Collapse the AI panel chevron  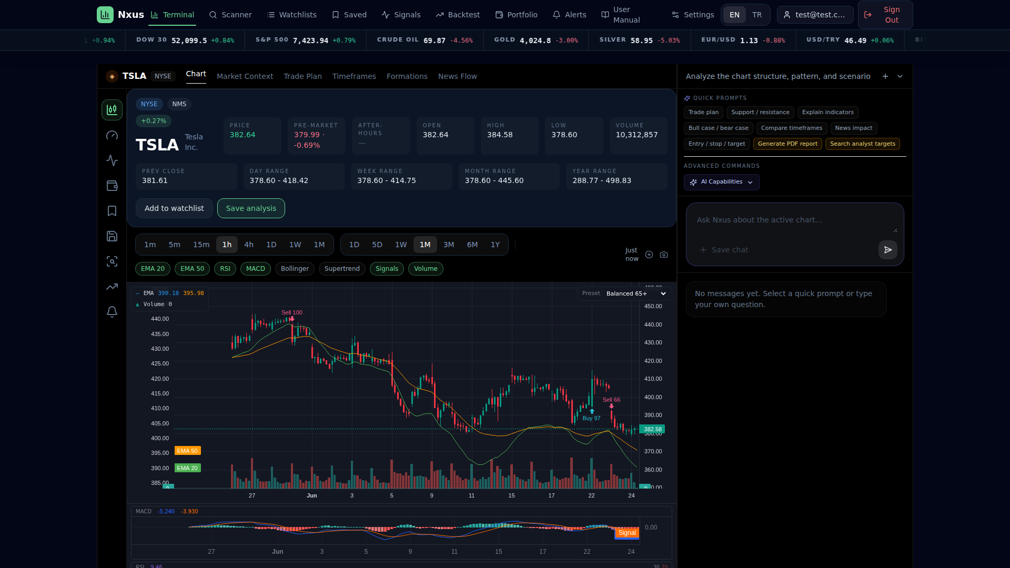900,76
